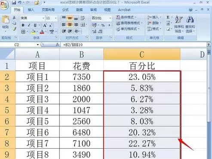Click the Cut scissors icon
This screenshot has height=159, width=212.
point(14,18)
